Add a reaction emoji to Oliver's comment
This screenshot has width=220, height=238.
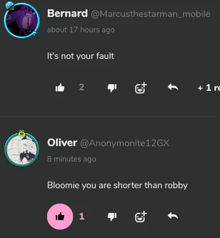click(x=141, y=216)
